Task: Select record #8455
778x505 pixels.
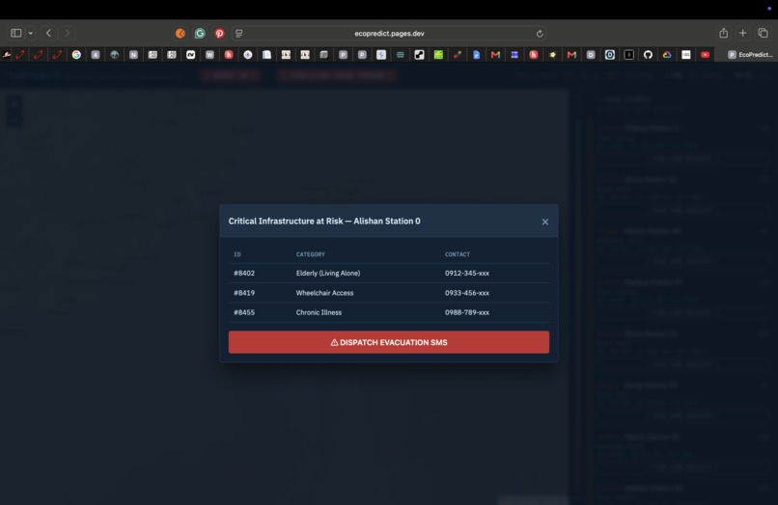Action: coord(244,312)
